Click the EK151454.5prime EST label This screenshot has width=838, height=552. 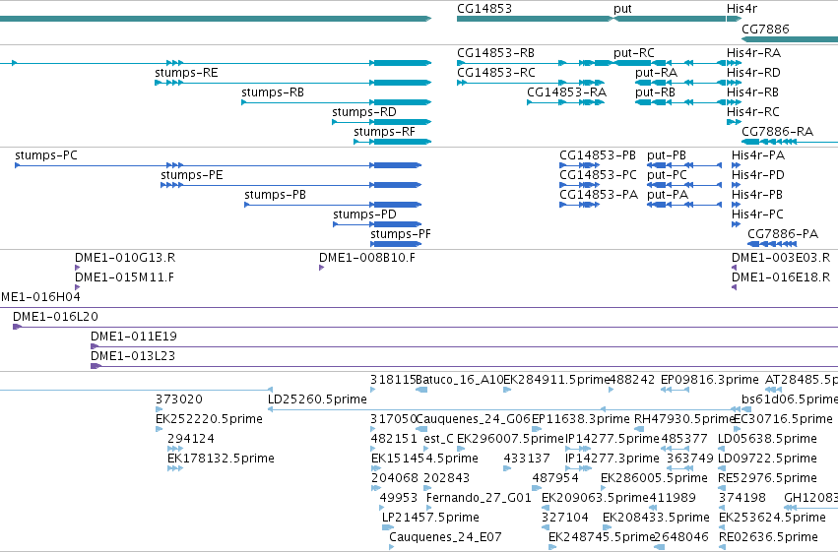pyautogui.click(x=424, y=459)
